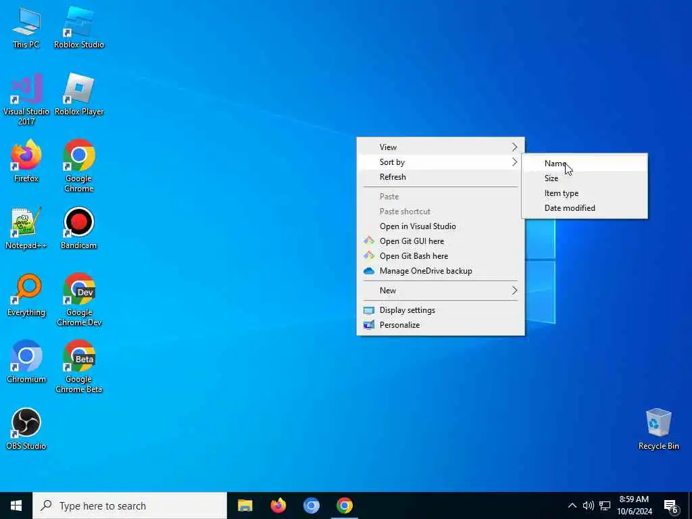
Task: Sort desktop icons by Date modified
Action: click(x=585, y=208)
